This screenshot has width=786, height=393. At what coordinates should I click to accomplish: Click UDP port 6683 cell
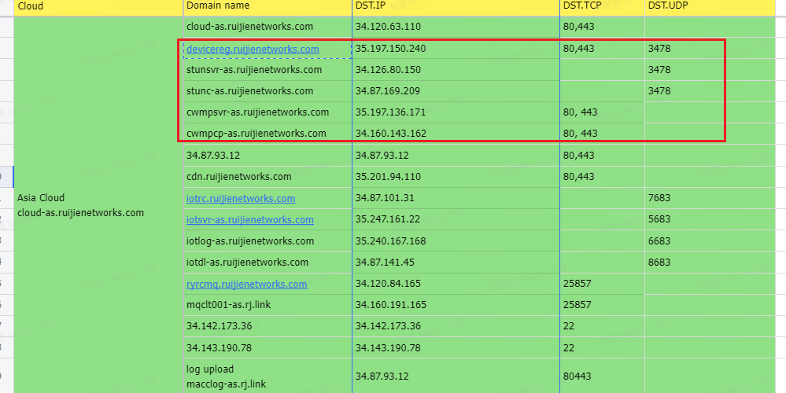coord(710,241)
